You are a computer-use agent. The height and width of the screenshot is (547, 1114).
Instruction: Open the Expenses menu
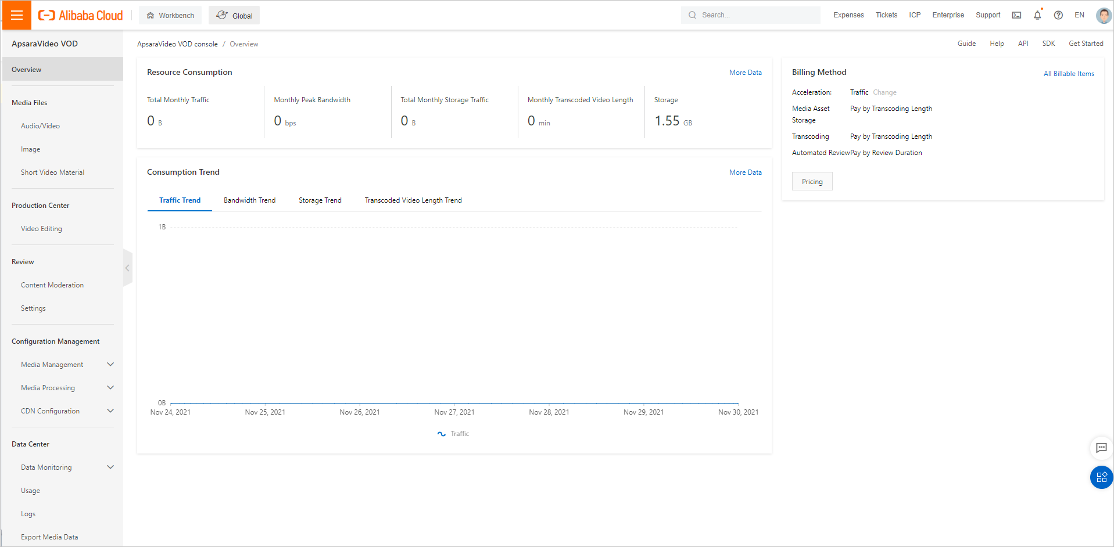pyautogui.click(x=848, y=15)
